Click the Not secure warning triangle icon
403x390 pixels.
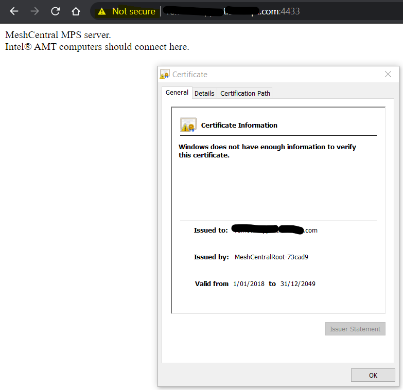(x=102, y=11)
